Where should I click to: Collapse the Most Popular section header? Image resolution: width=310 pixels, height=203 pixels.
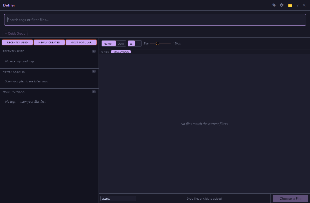14,92
